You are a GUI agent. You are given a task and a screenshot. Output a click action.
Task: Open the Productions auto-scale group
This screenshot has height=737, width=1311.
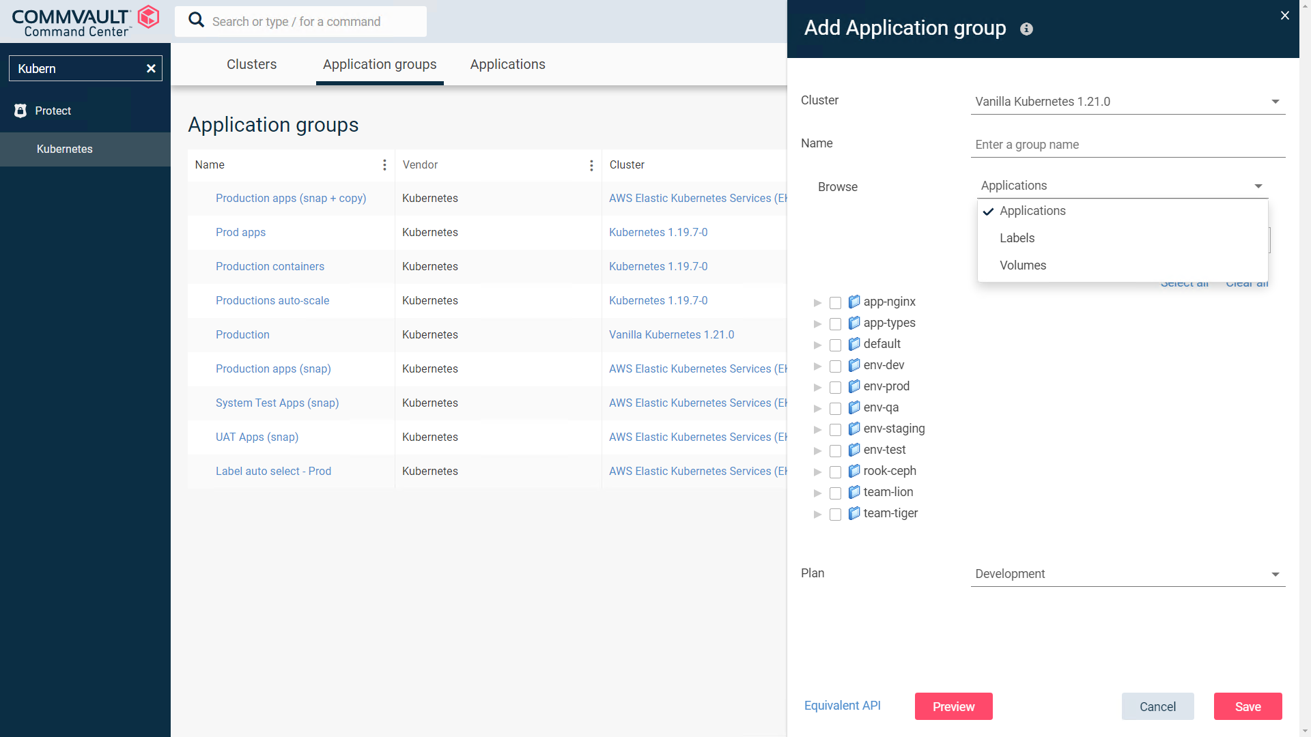(272, 300)
